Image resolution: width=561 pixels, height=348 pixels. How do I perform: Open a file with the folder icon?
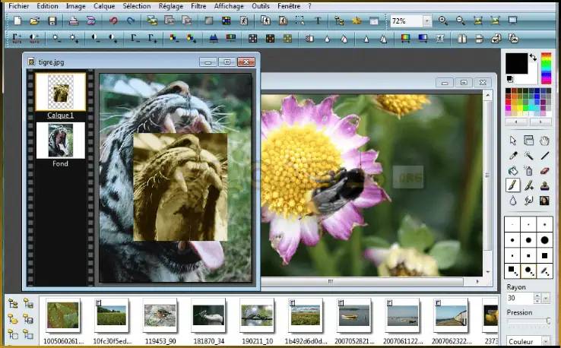pyautogui.click(x=35, y=21)
